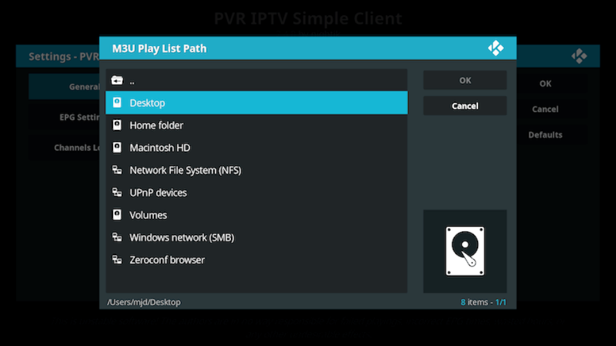Viewport: 616px width, 346px height.
Task: Click the network icon beside Network File System
Action: click(117, 170)
